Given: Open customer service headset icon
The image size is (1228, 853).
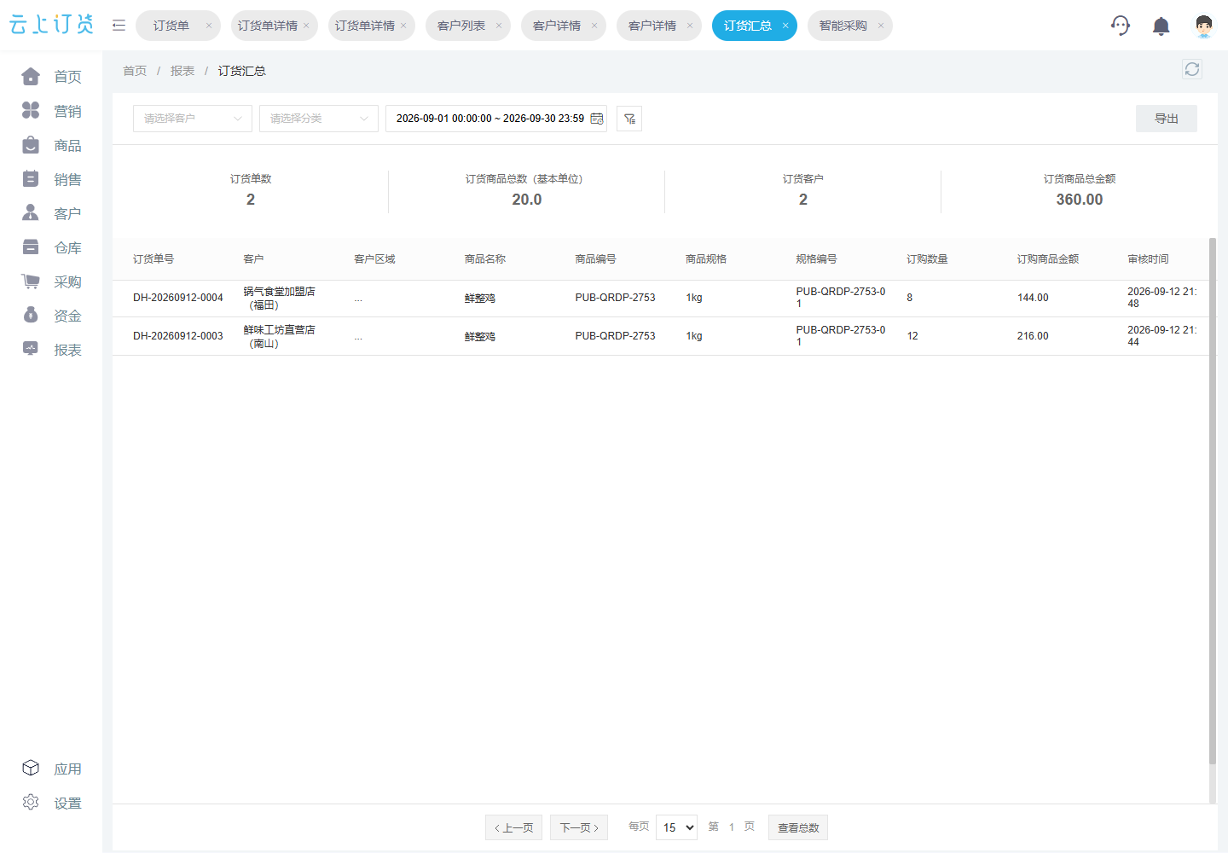Looking at the screenshot, I should [x=1121, y=26].
